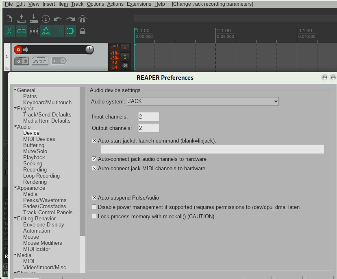Uncheck Auto-connect jack MIDI channels to hardware
Image resolution: width=337 pixels, height=279 pixels.
94,168
